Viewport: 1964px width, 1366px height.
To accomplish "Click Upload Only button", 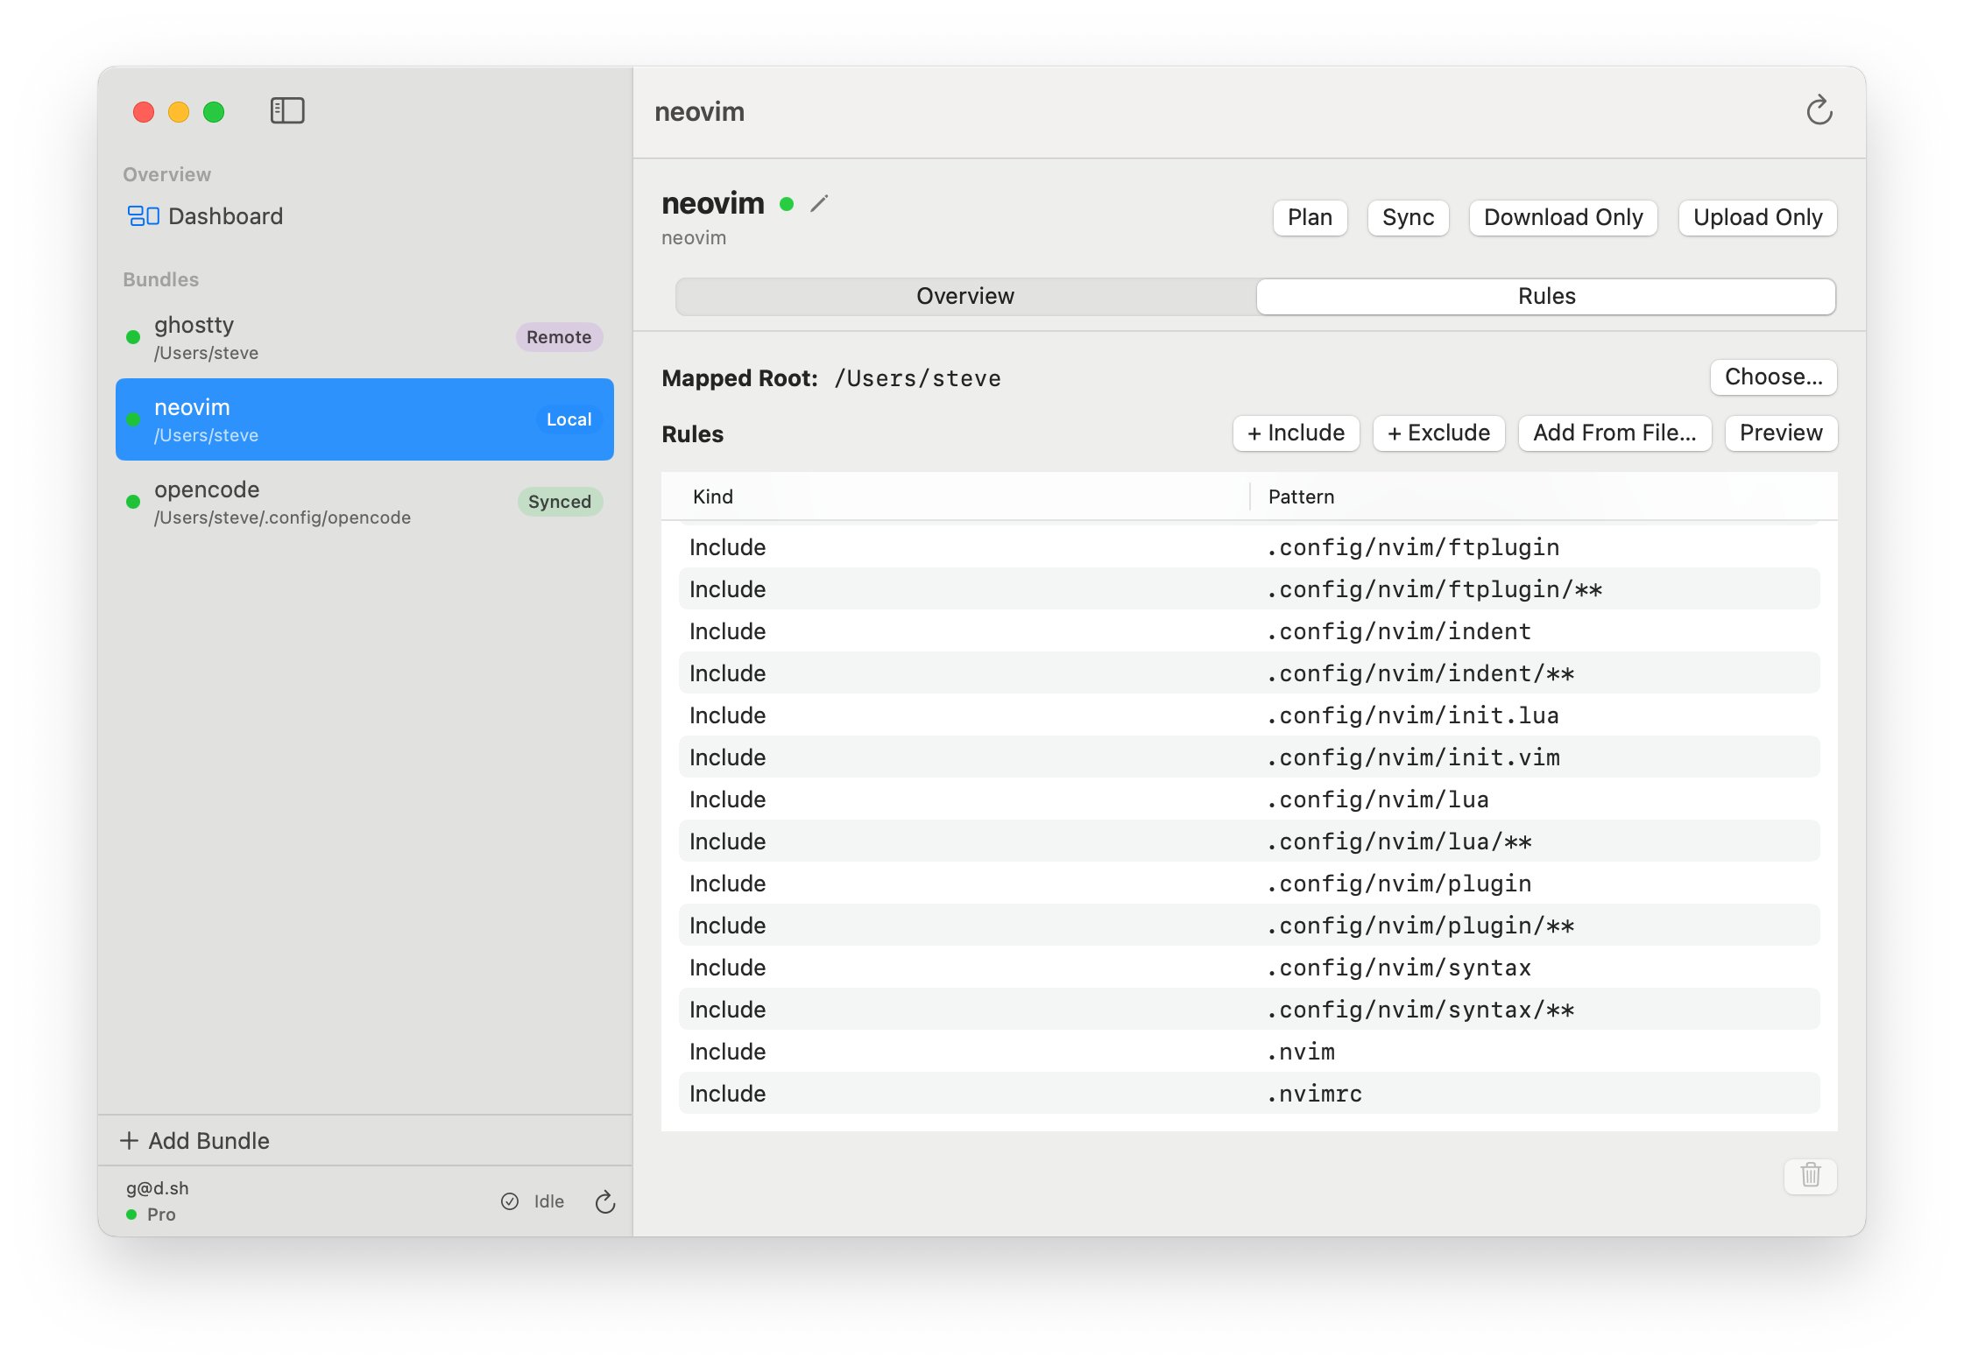I will pyautogui.click(x=1756, y=217).
